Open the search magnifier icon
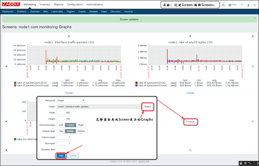 (223, 5)
